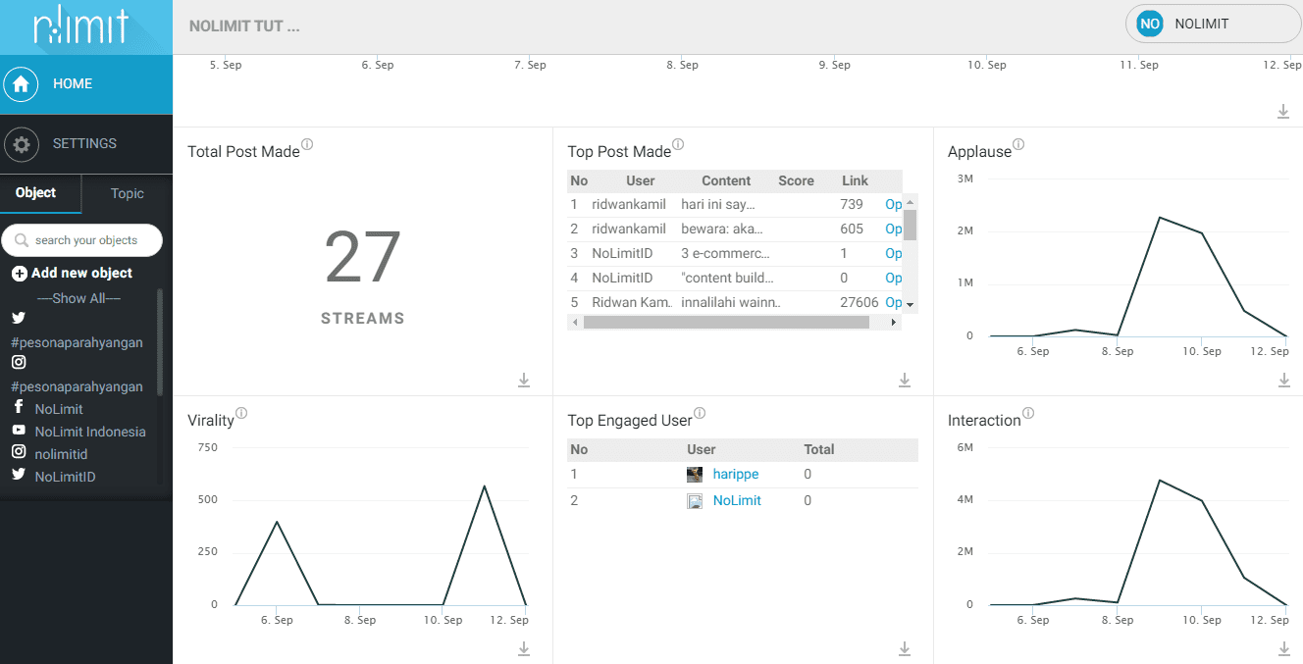Select Instagram object #pesonaparahyangan
Screen dimensions: 1303x664
click(x=77, y=387)
